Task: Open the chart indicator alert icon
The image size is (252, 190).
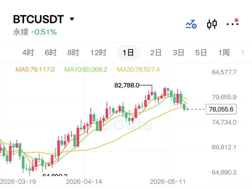Action: click(x=191, y=24)
